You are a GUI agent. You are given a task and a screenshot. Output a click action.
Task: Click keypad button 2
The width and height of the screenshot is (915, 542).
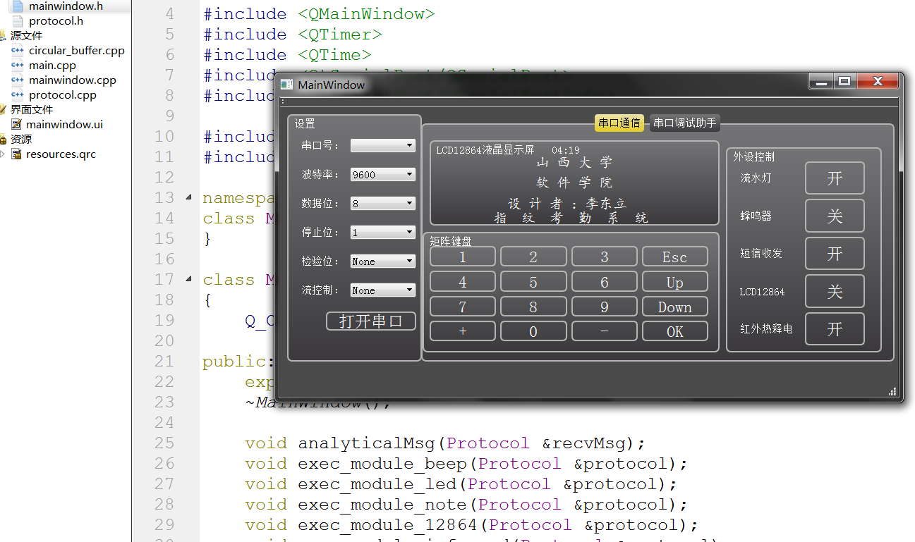point(533,257)
